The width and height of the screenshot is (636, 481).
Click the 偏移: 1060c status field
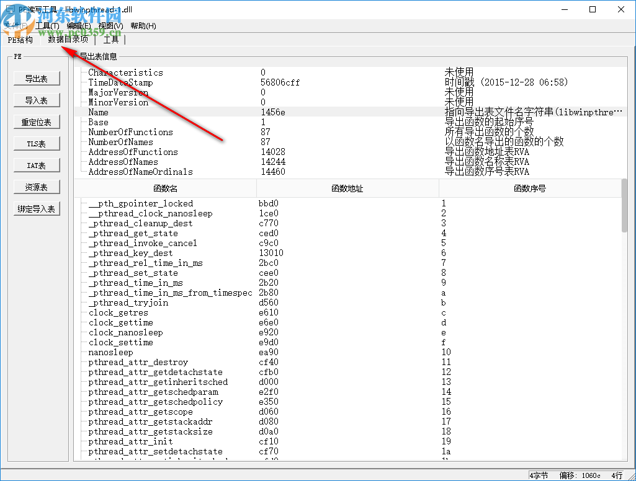580,476
